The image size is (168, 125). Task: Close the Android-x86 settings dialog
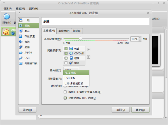coord(148,13)
